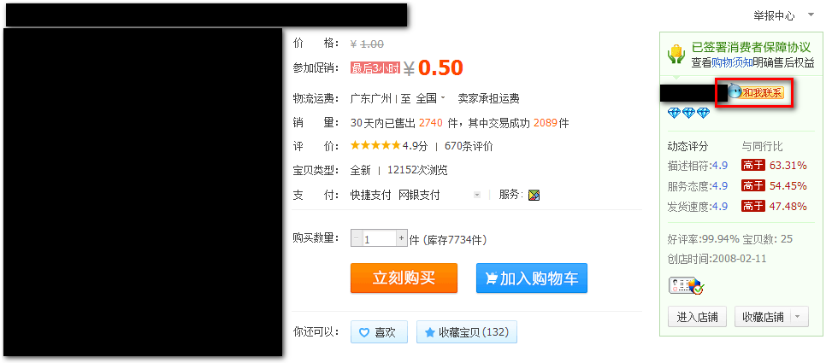
Task: Click the heart 喜欢 button
Action: (x=379, y=332)
